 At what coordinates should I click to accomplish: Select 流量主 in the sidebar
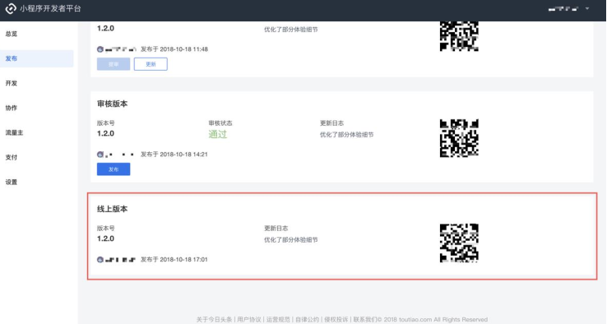[14, 132]
